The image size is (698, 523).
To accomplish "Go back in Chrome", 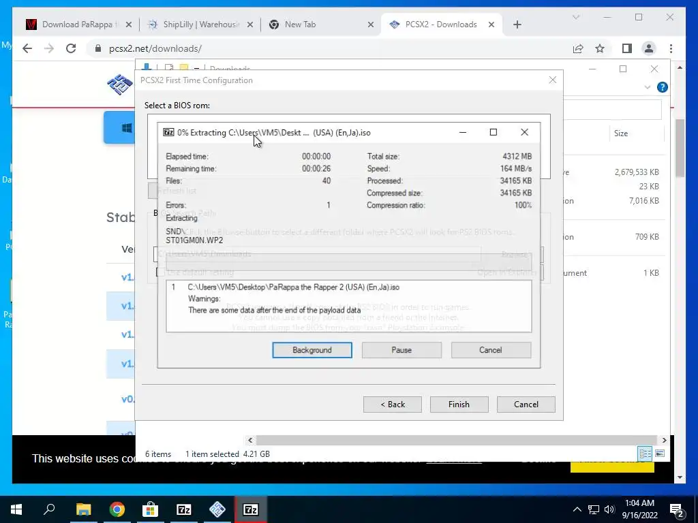I will point(27,48).
